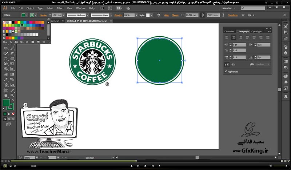Select the Column Graph tool

click(12, 85)
